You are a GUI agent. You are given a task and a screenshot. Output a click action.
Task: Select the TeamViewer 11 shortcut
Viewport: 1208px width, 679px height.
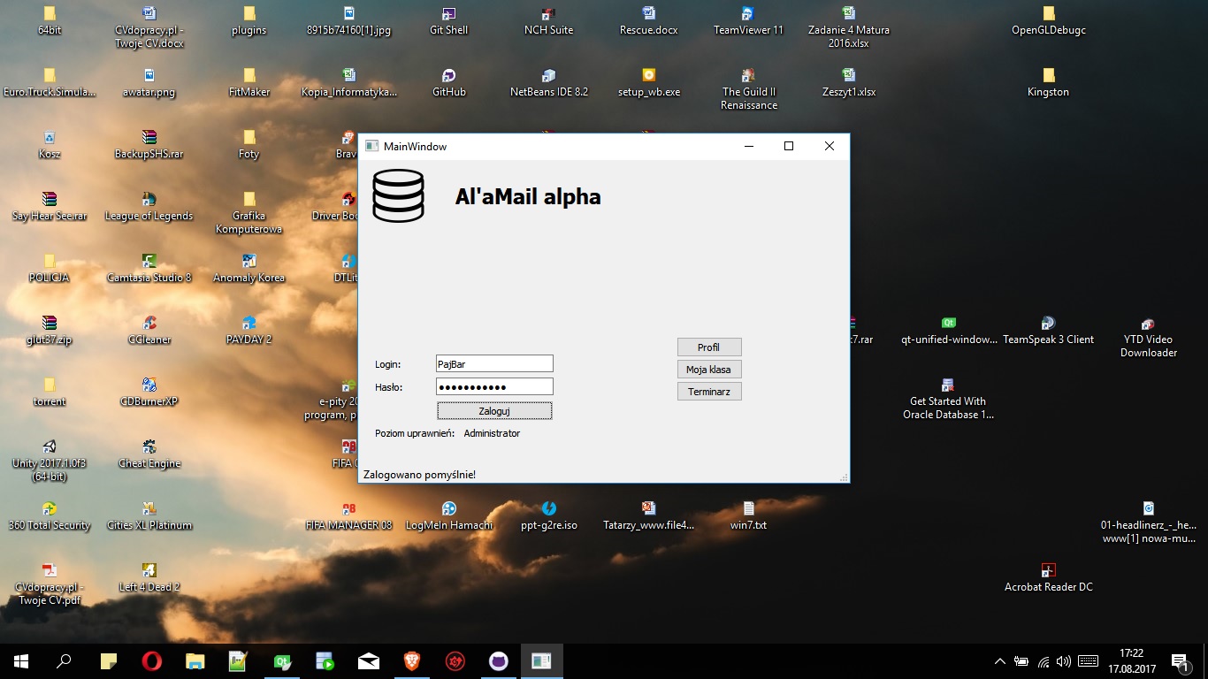coord(748,21)
